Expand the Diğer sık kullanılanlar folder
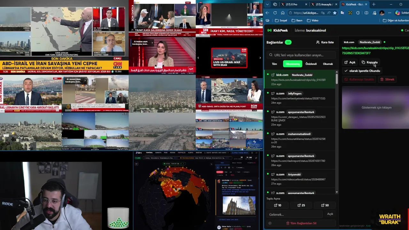 point(396,20)
